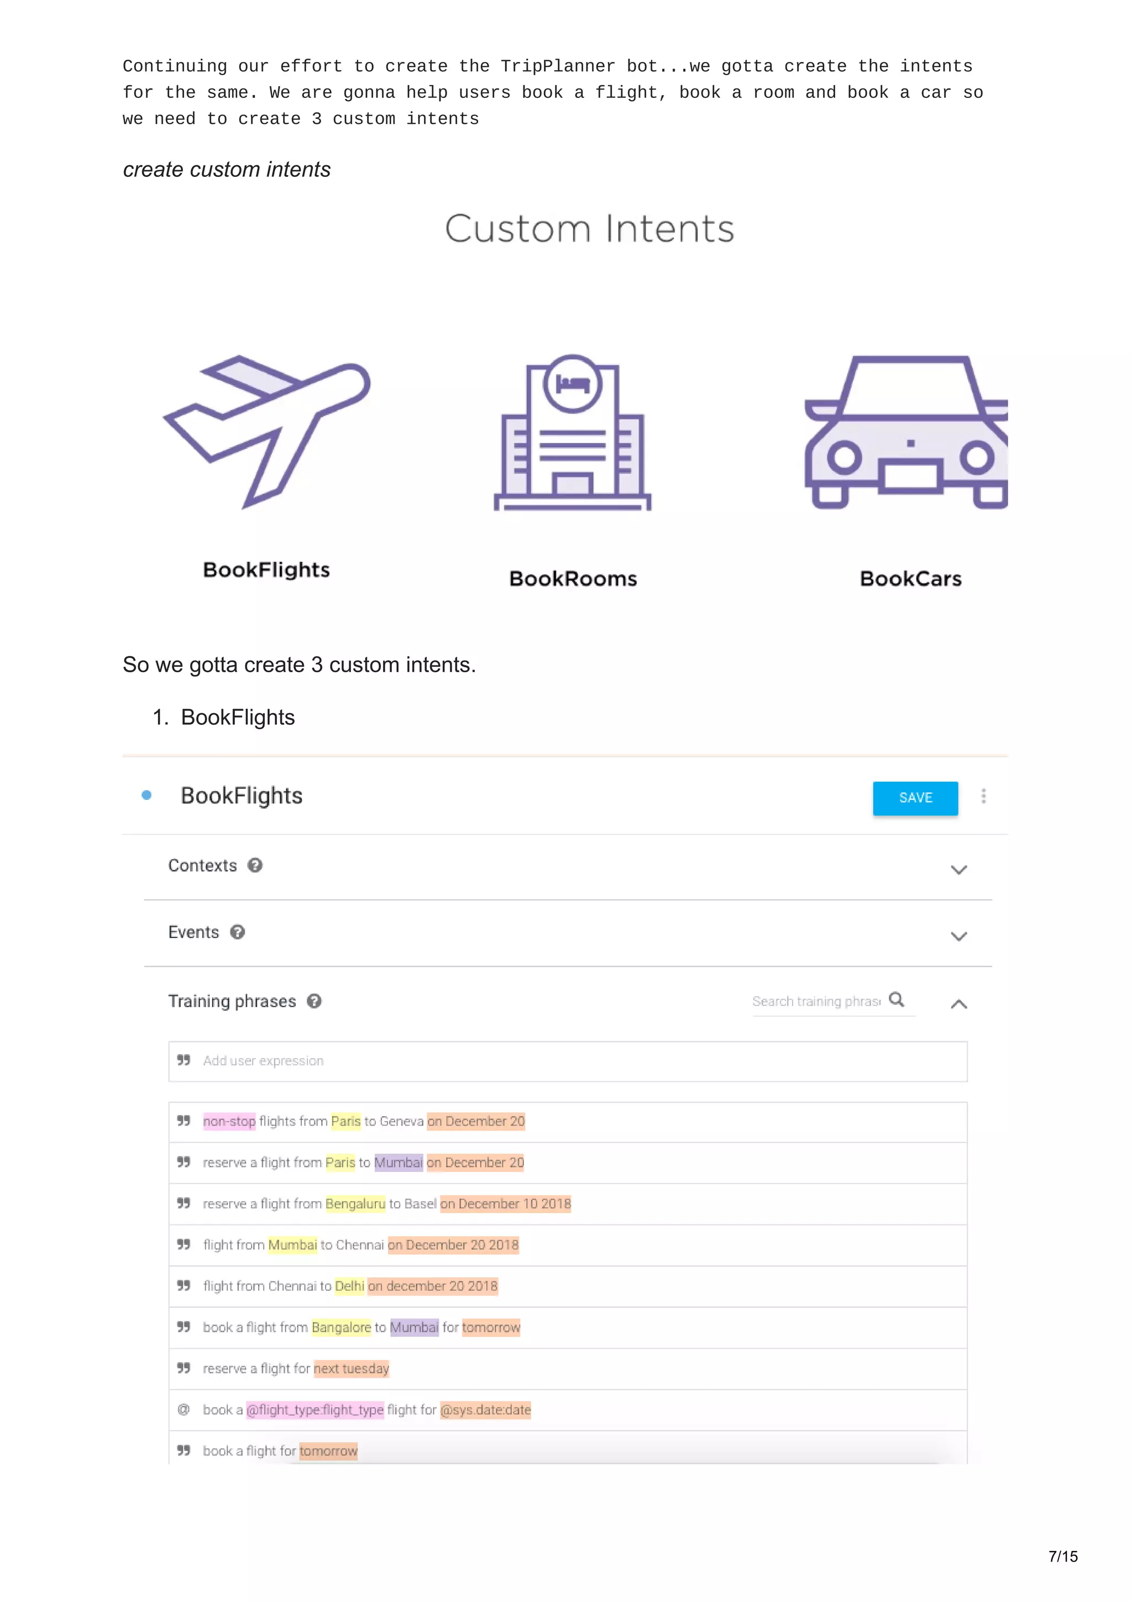
Task: Select the '@sys.date:date' entity tag
Action: 485,1410
